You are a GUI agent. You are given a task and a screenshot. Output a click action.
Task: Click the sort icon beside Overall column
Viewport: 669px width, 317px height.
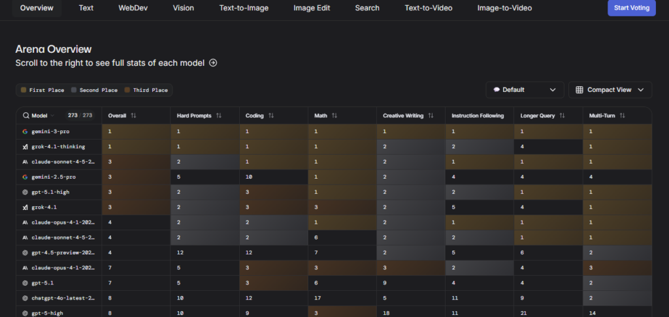(133, 115)
